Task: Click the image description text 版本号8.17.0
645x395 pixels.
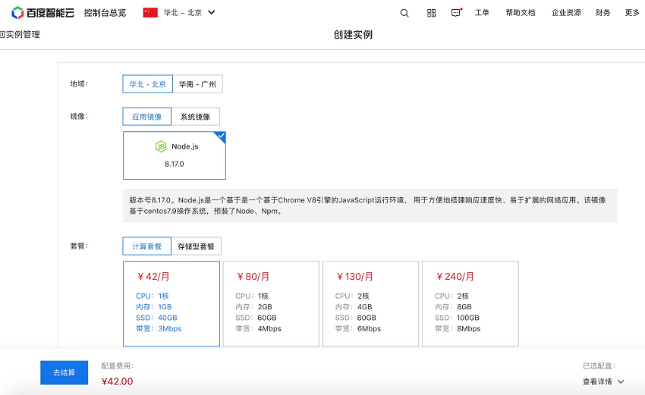Action: click(x=367, y=205)
